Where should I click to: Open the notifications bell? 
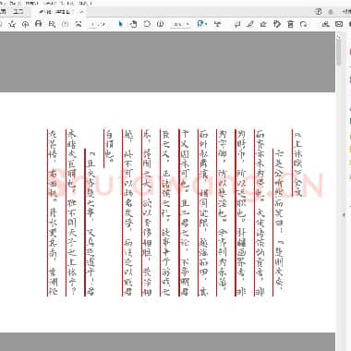tap(331, 12)
